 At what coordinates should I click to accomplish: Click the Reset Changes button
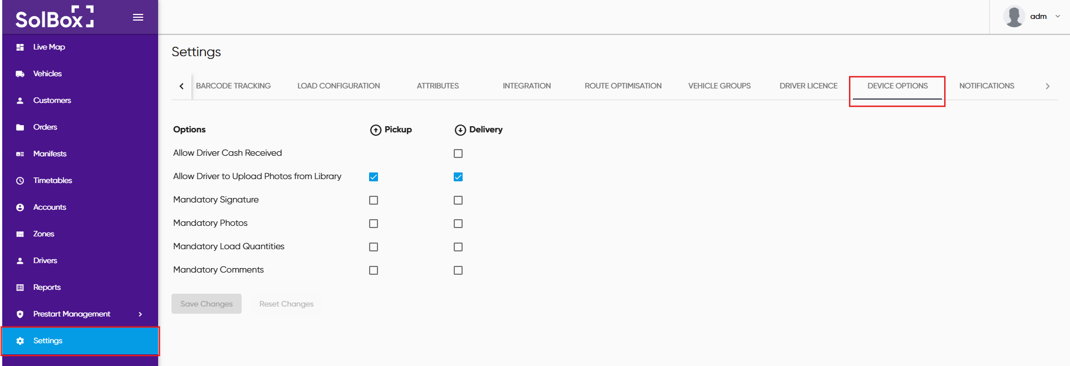tap(286, 304)
